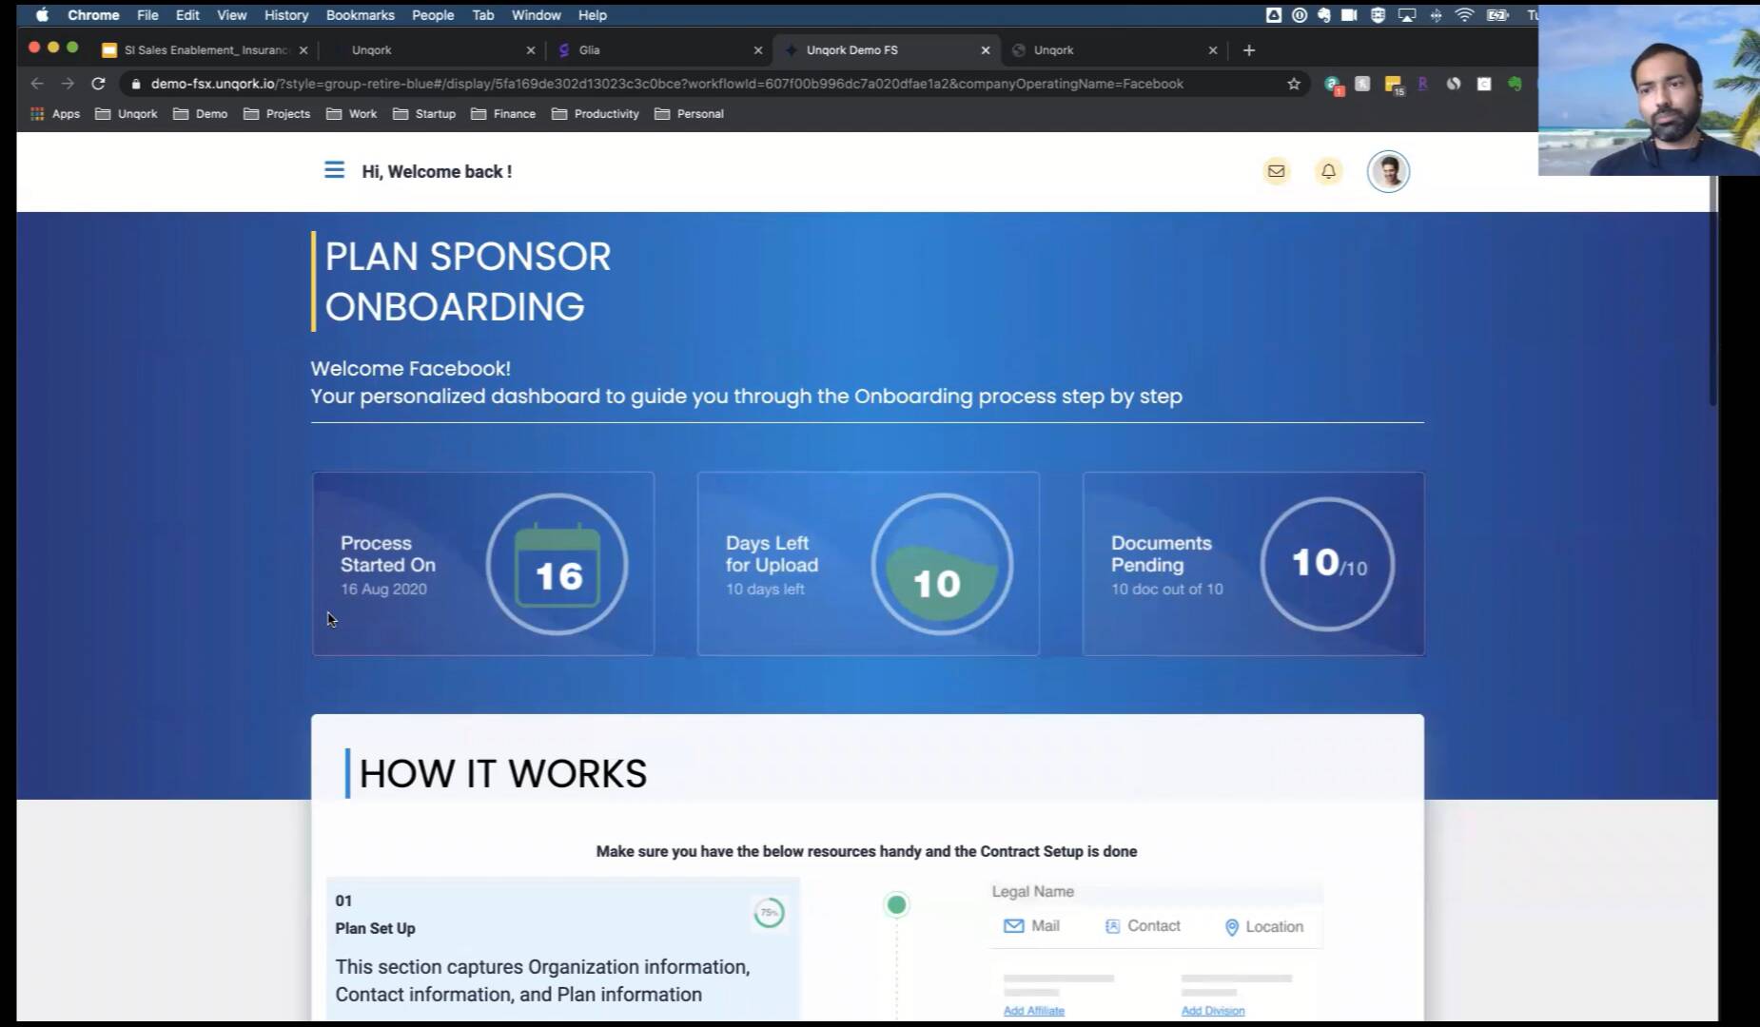Click the site lock icon in the address bar

point(136,84)
